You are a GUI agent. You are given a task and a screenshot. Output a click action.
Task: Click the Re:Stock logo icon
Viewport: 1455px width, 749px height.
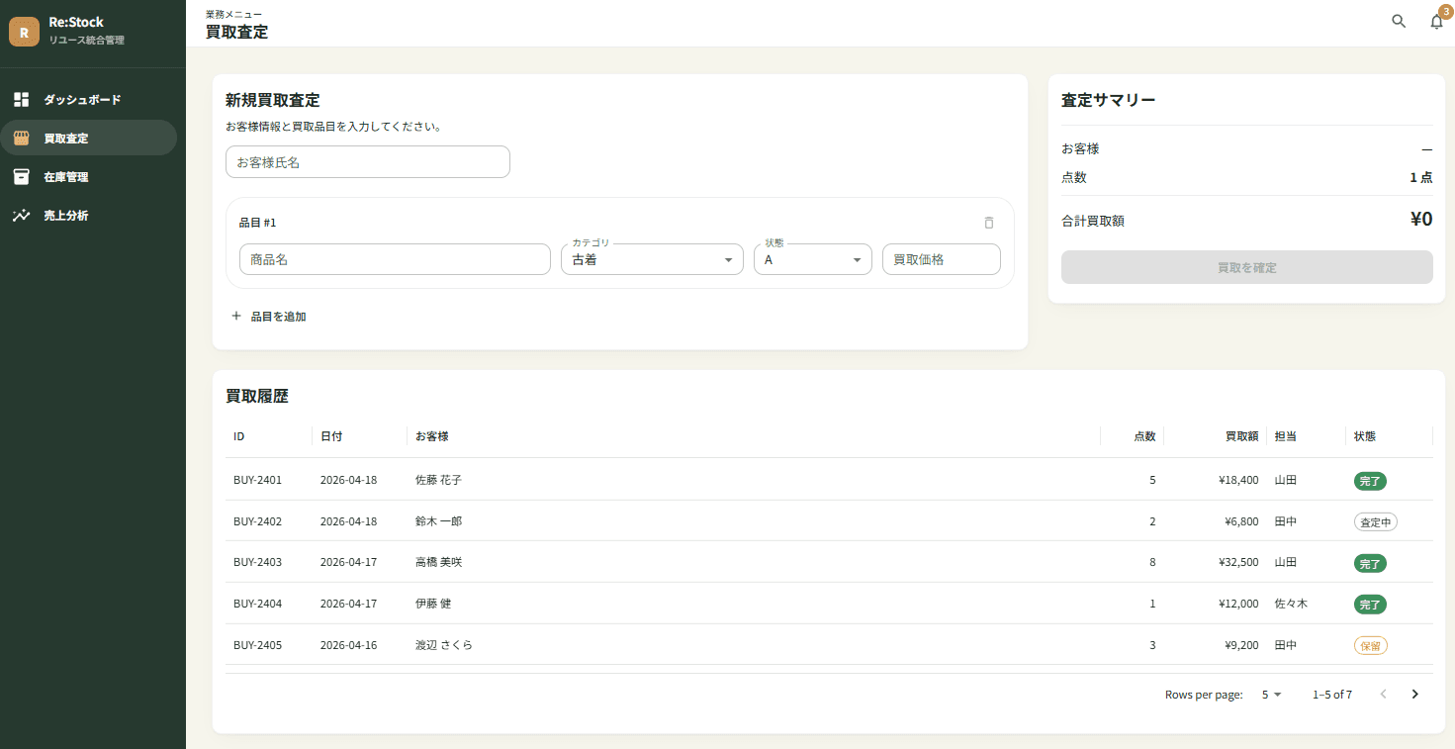coord(24,32)
